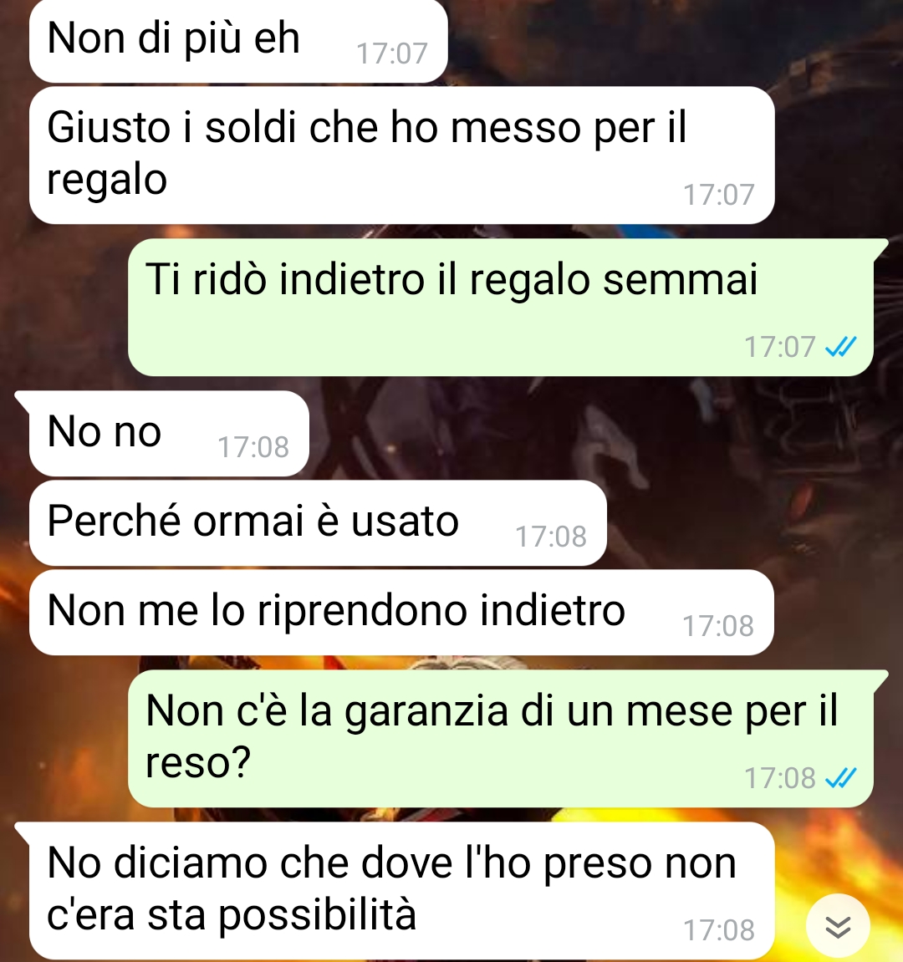Tap the 17:08 timestamp on 'possibilità' message
This screenshot has height=962, width=903.
click(719, 930)
